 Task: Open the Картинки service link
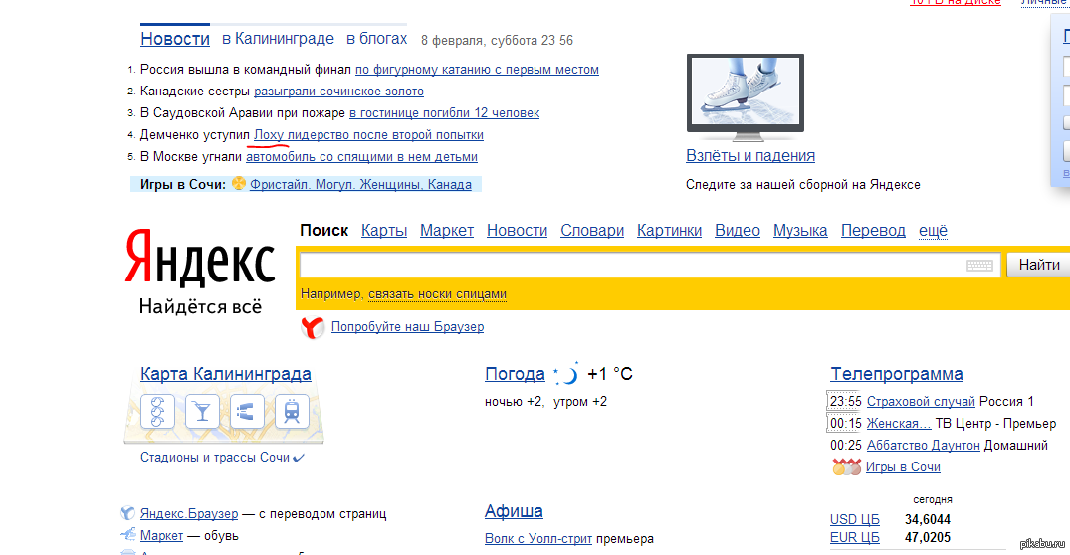(x=670, y=231)
